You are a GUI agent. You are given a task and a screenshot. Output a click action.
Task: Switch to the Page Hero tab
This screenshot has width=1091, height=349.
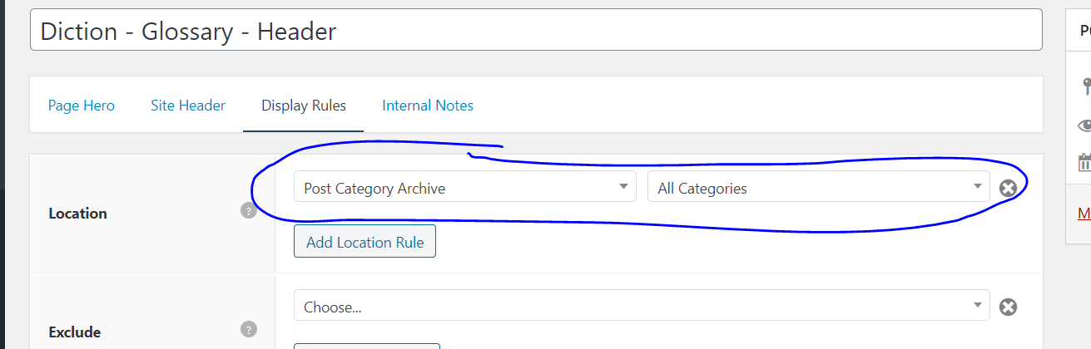pyautogui.click(x=82, y=106)
